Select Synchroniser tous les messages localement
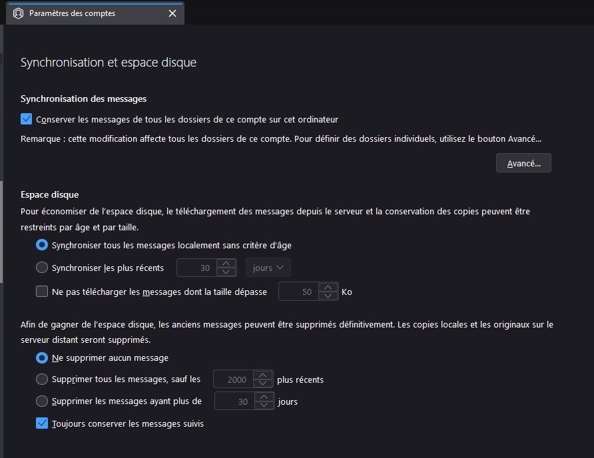This screenshot has width=594, height=458. coord(42,245)
